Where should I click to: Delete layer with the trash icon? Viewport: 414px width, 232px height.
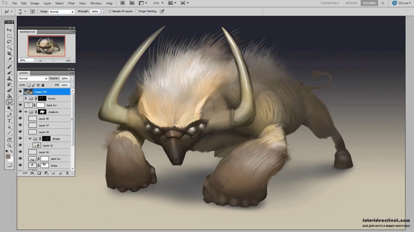click(67, 173)
